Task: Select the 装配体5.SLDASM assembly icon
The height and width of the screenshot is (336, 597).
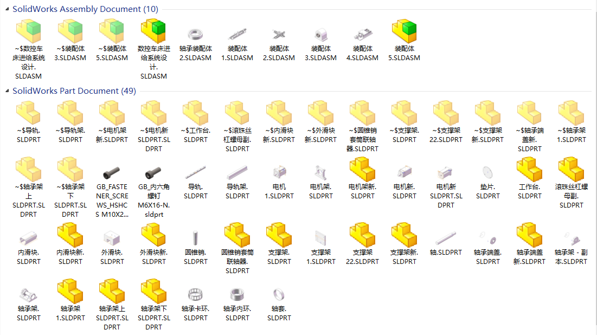Action: click(x=405, y=31)
